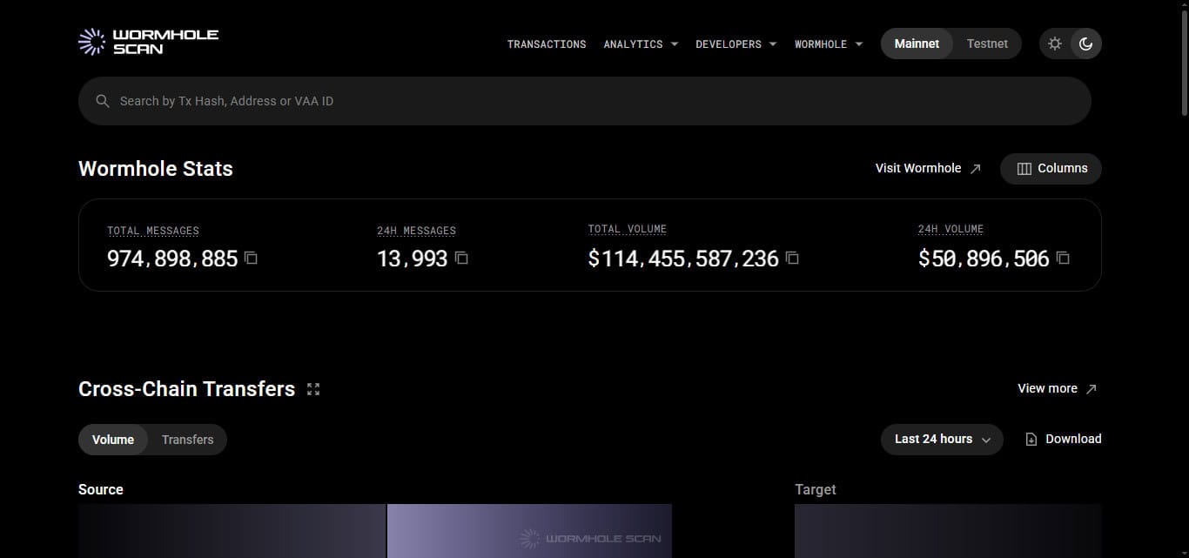This screenshot has width=1189, height=558.
Task: Select the Mainnet network toggle
Action: [917, 44]
